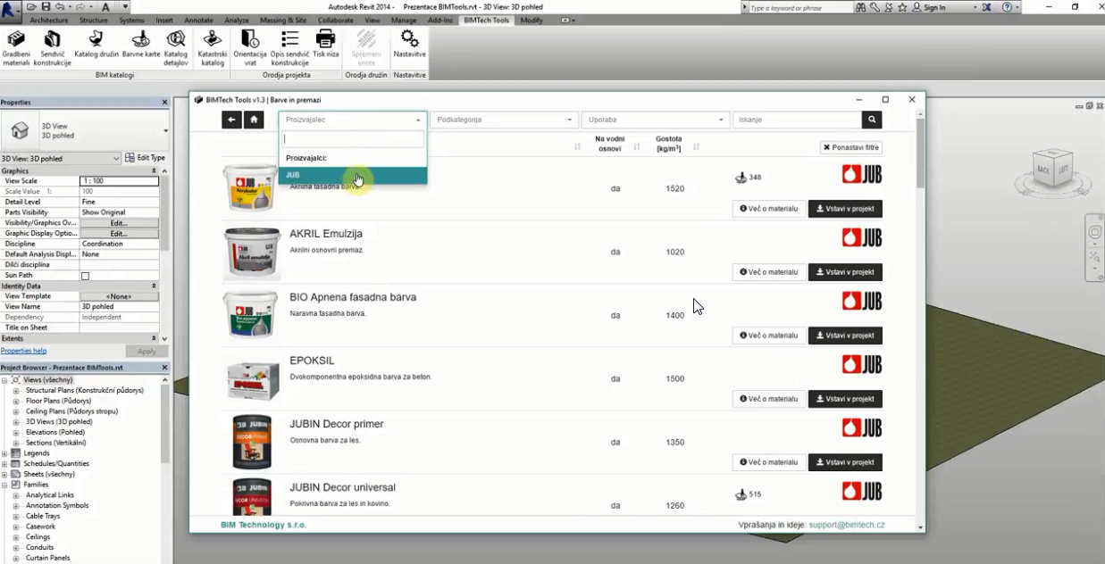The image size is (1105, 564).
Task: Click the Properties help link
Action: tap(23, 351)
